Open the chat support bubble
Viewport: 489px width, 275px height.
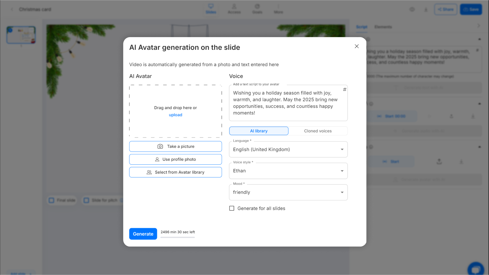pyautogui.click(x=476, y=269)
